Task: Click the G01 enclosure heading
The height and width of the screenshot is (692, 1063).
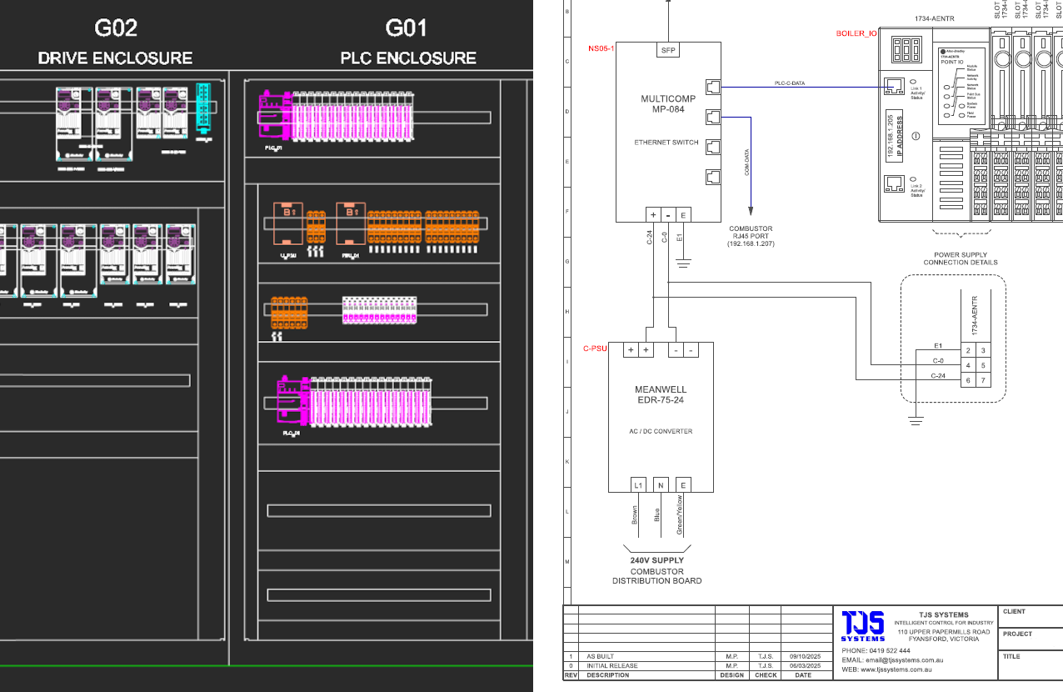Action: 407,28
